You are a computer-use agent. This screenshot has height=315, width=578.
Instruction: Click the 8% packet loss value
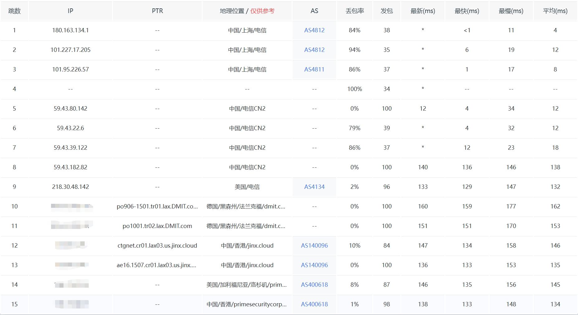point(355,285)
